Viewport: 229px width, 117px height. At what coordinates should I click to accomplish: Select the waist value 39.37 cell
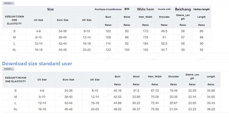tap(136, 109)
